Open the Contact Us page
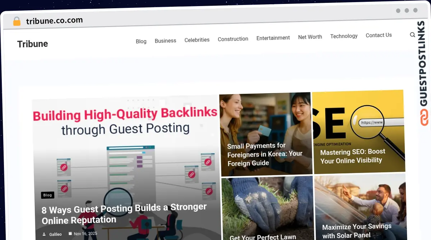The image size is (431, 240). [379, 35]
